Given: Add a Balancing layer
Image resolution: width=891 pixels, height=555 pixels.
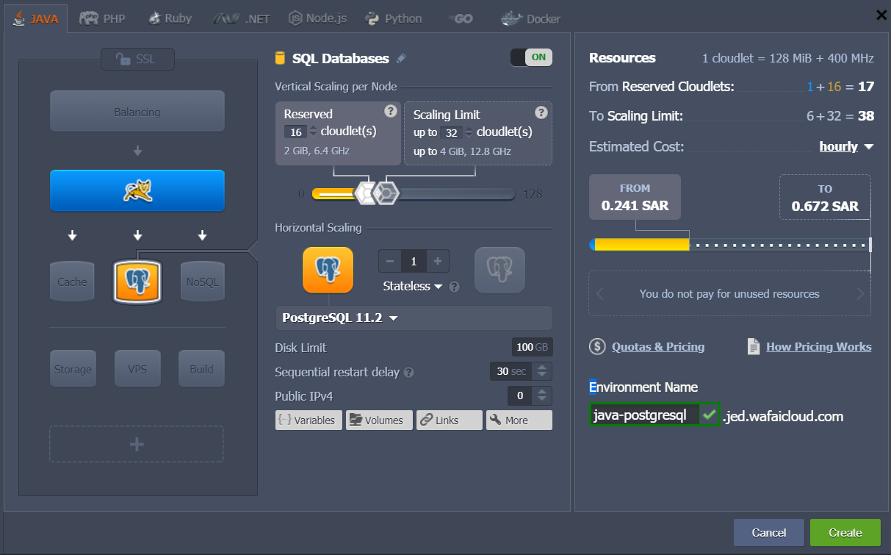Looking at the screenshot, I should tap(137, 112).
